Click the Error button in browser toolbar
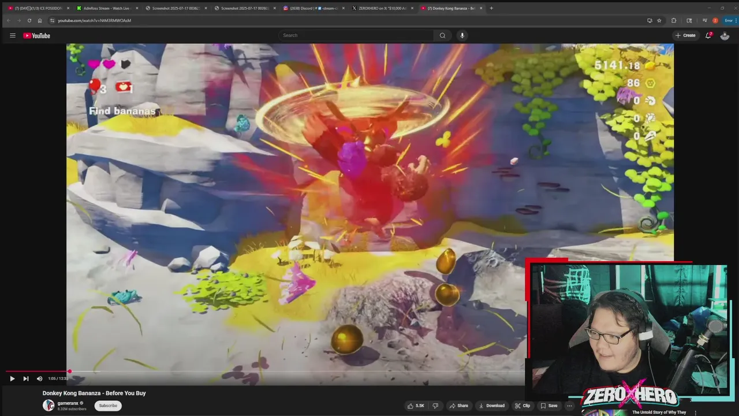This screenshot has width=739, height=416. (729, 20)
